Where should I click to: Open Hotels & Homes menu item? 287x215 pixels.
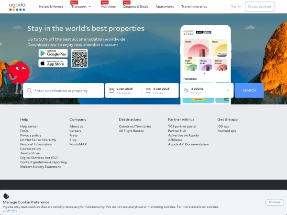tap(51, 7)
